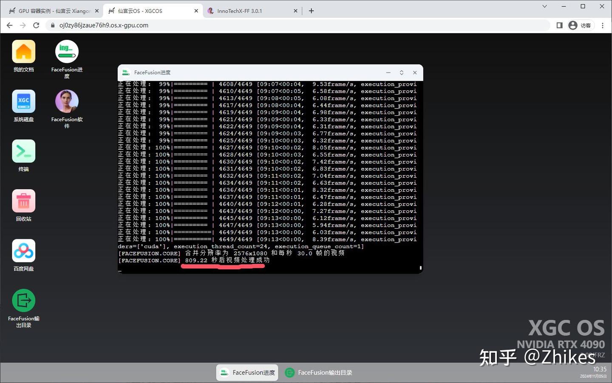Click the 4647/4649 progress line
Image resolution: width=612 pixels, height=383 pixels.
(267, 225)
